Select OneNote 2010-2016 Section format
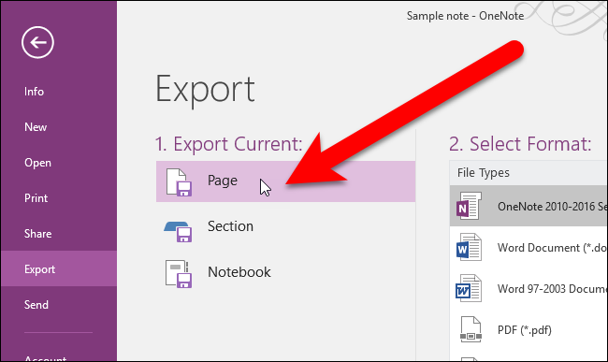This screenshot has height=362, width=608. (528, 206)
